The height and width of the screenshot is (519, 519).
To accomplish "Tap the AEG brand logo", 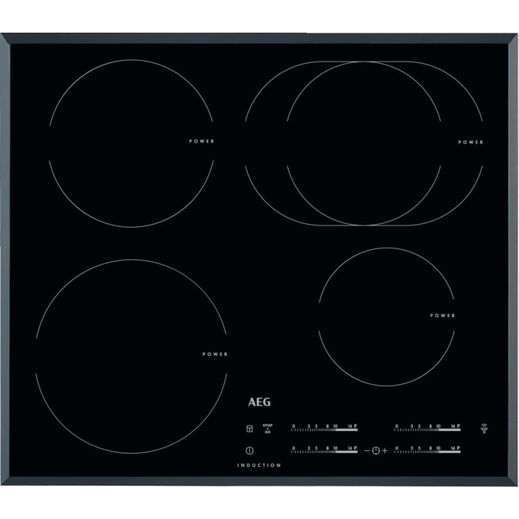I will coord(259,402).
